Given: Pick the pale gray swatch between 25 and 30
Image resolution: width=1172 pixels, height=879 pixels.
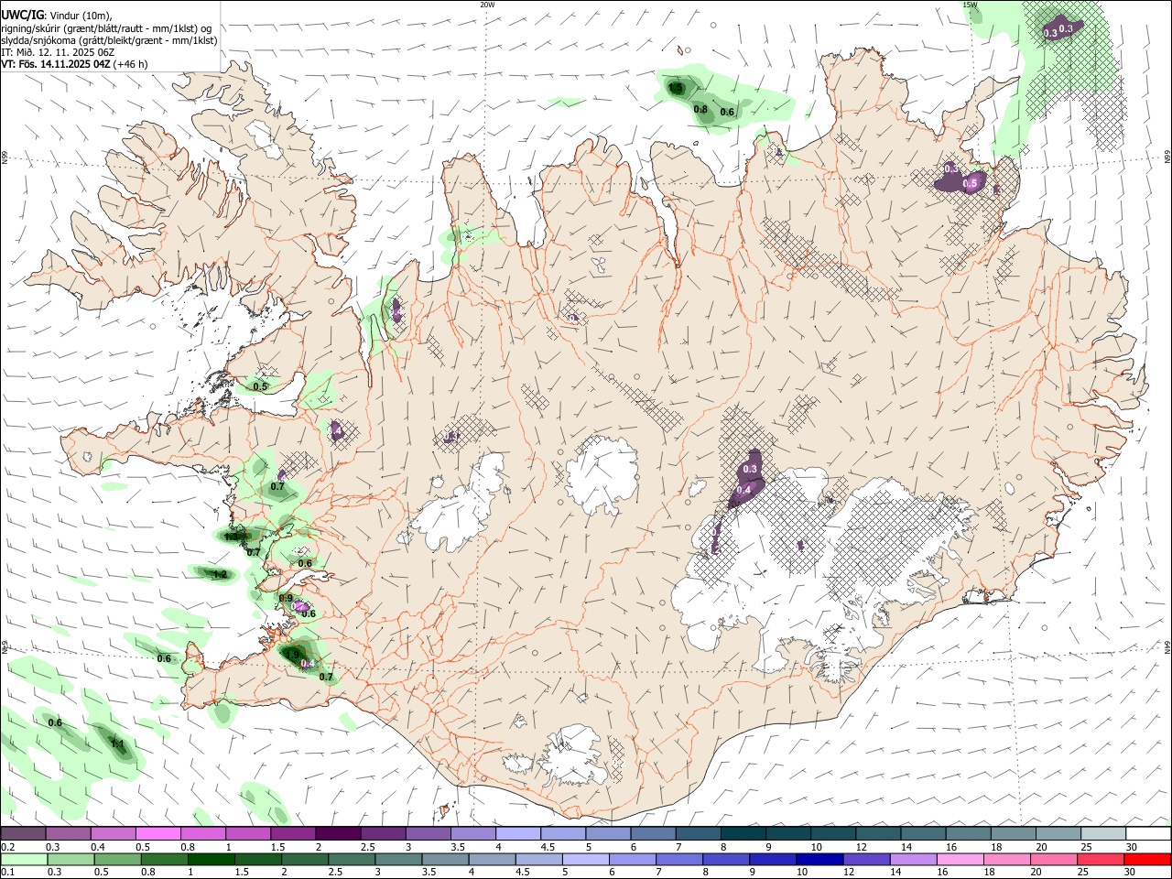Looking at the screenshot, I should coord(1101,833).
